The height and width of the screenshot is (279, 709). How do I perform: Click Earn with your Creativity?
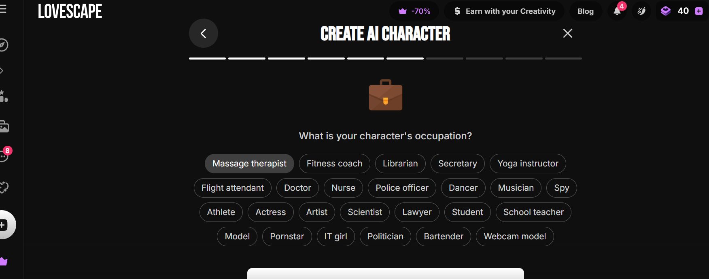click(504, 11)
